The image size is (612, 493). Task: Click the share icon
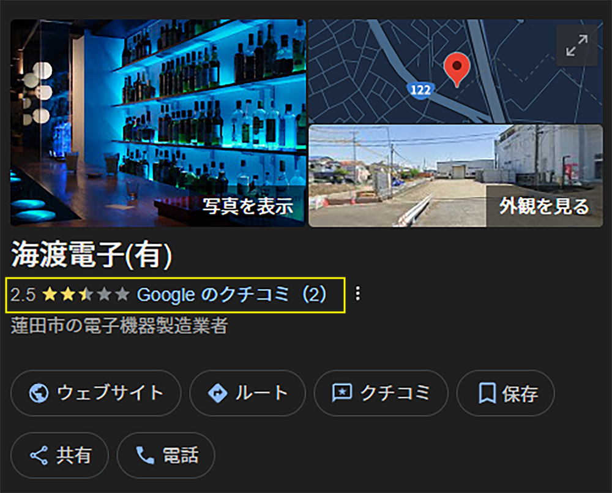point(39,456)
